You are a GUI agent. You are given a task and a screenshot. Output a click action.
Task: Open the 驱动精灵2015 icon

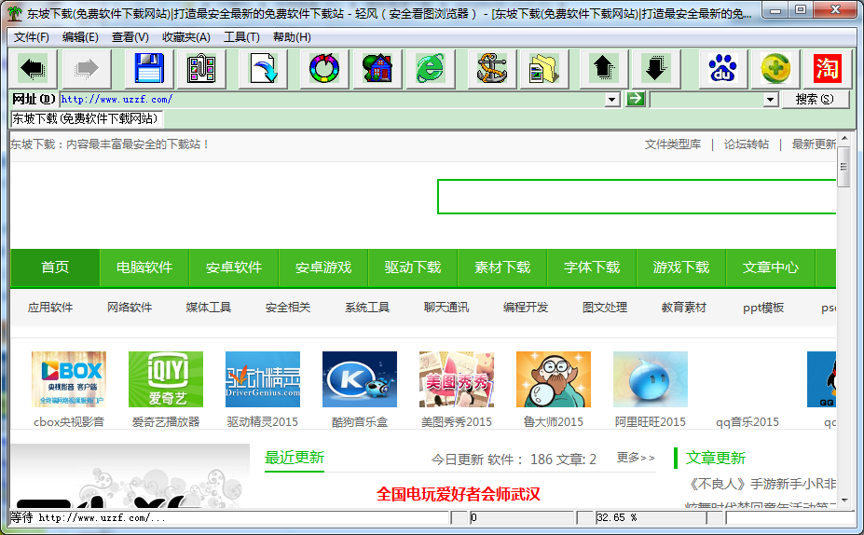263,379
